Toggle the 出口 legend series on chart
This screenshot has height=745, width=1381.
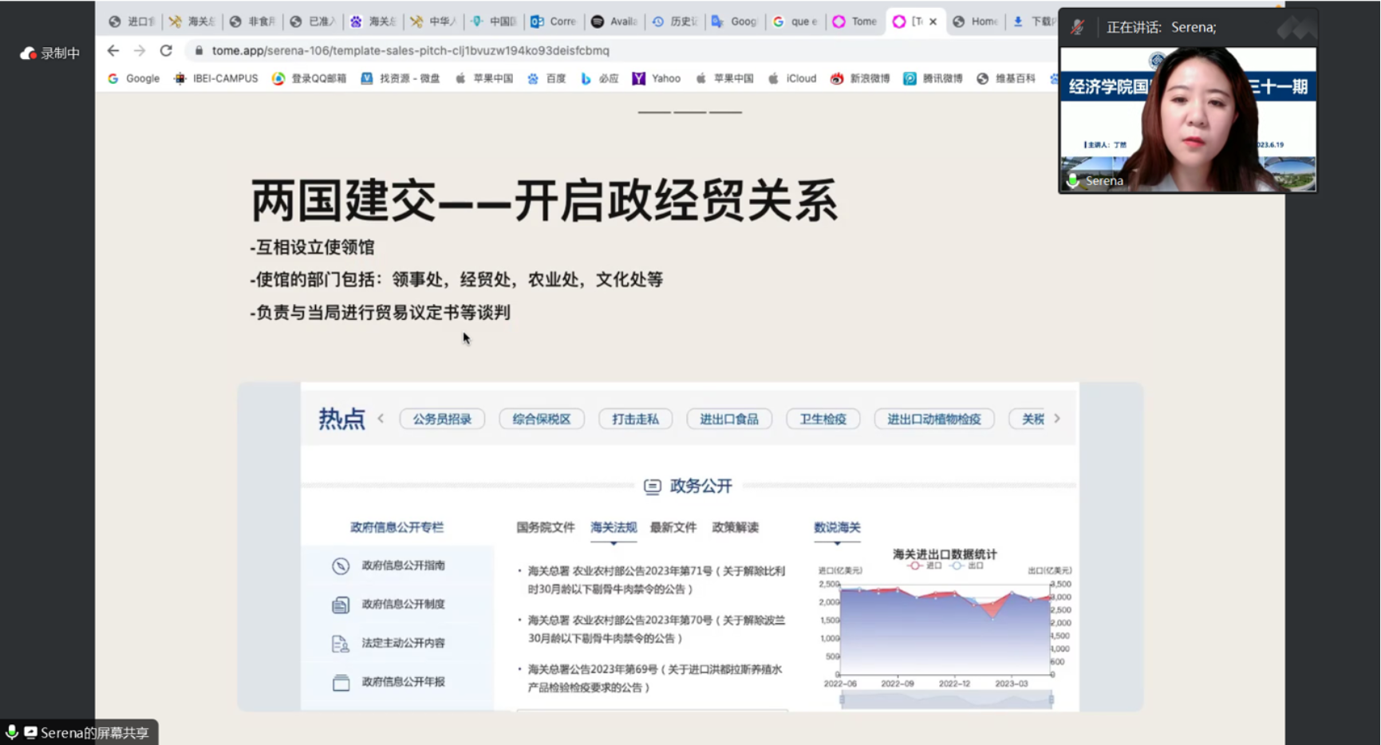[x=966, y=566]
